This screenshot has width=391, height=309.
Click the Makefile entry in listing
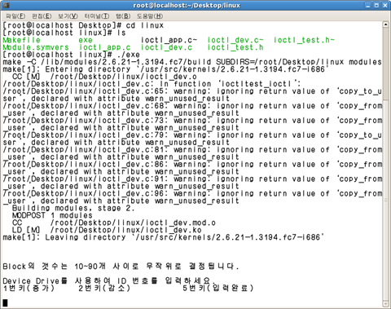21,40
